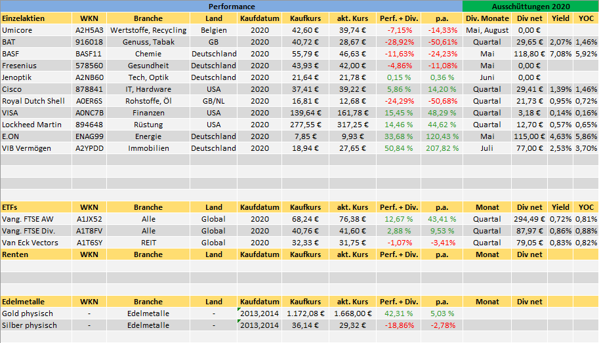
Task: Select BASF11 WKN cell
Action: (x=89, y=54)
